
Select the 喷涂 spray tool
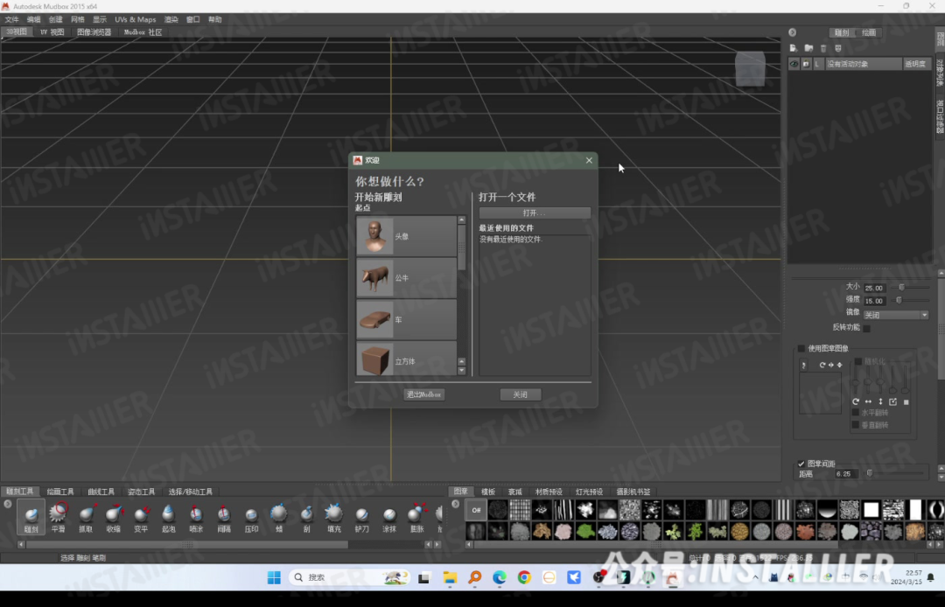[196, 517]
